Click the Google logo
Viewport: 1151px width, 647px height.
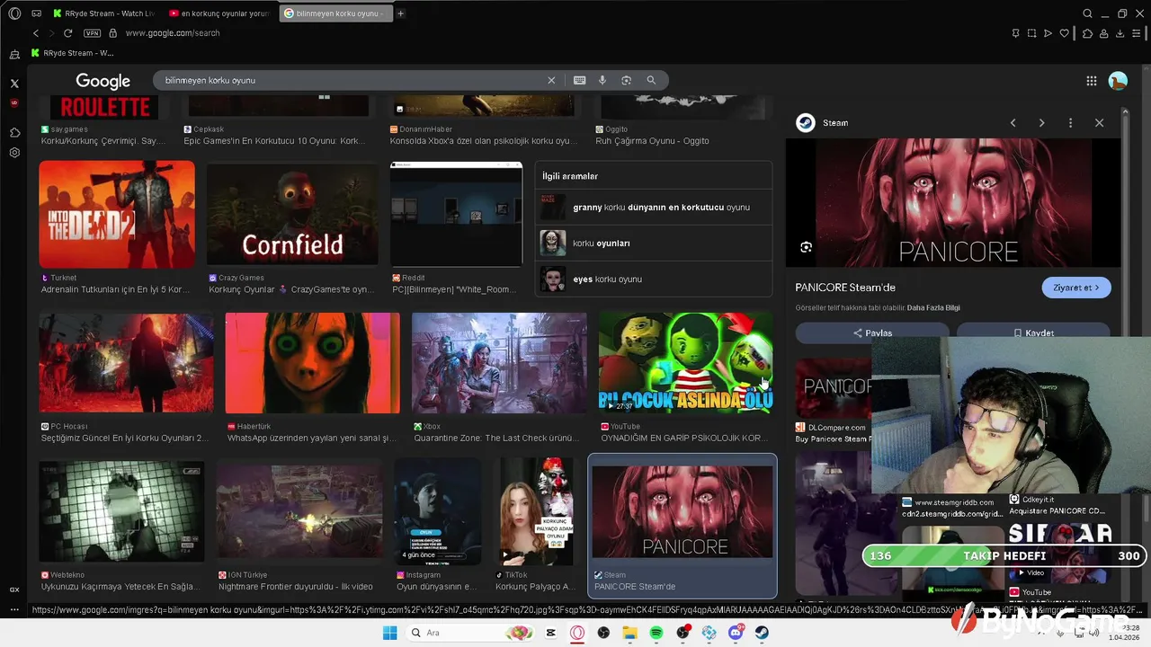(x=103, y=81)
